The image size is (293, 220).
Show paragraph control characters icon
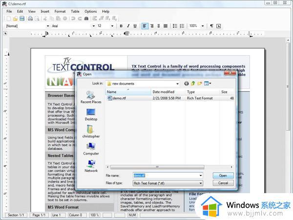(x=211, y=26)
